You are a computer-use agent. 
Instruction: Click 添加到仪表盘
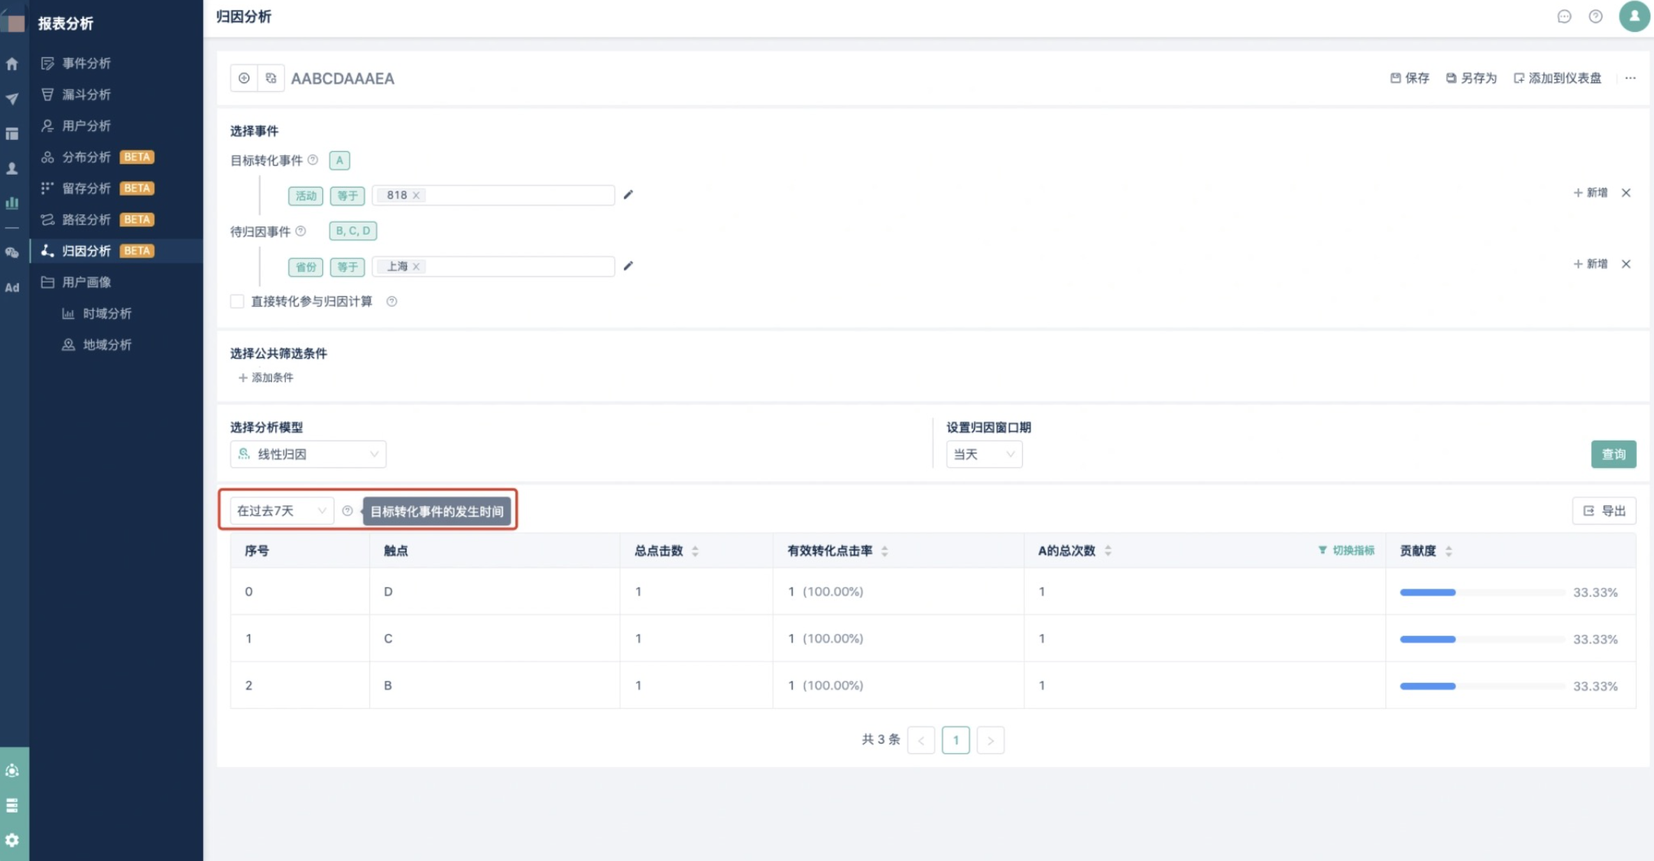pyautogui.click(x=1557, y=78)
